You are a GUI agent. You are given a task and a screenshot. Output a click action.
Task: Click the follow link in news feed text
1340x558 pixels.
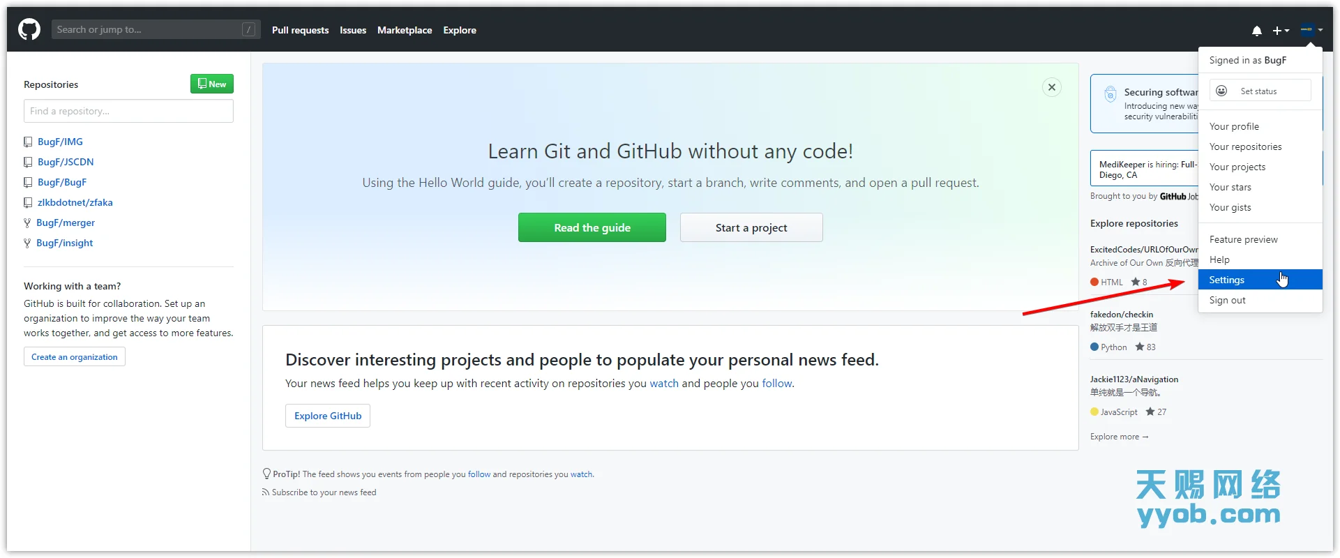click(x=777, y=383)
